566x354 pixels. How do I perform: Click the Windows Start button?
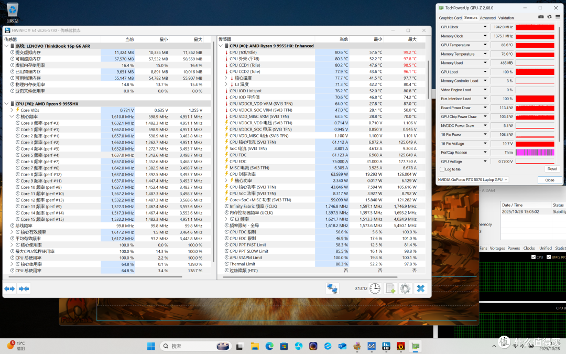(x=151, y=346)
